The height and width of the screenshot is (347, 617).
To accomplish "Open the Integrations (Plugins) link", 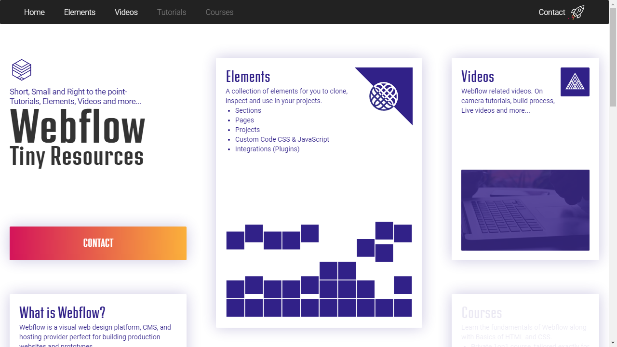I will 267,149.
